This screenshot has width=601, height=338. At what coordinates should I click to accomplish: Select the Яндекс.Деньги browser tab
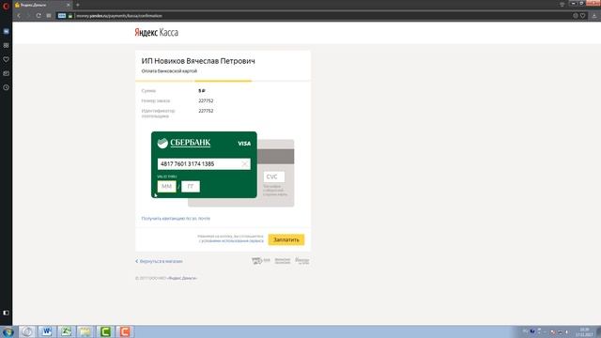(x=42, y=5)
